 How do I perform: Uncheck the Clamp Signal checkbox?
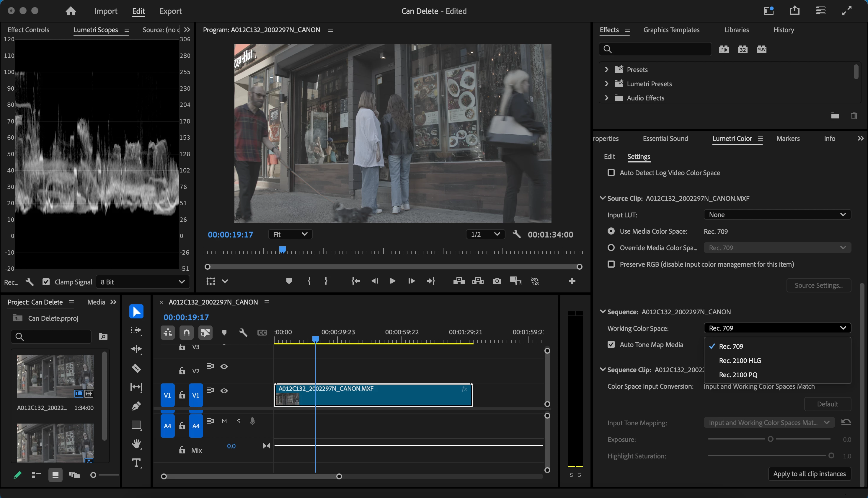coord(46,282)
